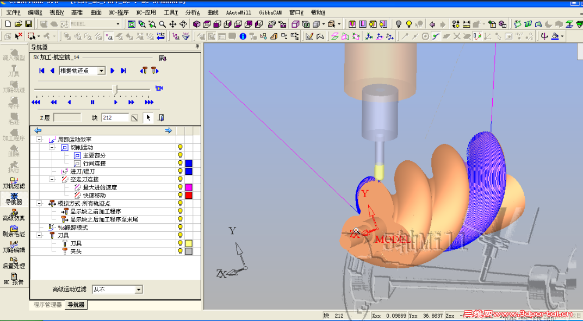
Task: Open the GibbsCAM menu
Action: tap(270, 12)
